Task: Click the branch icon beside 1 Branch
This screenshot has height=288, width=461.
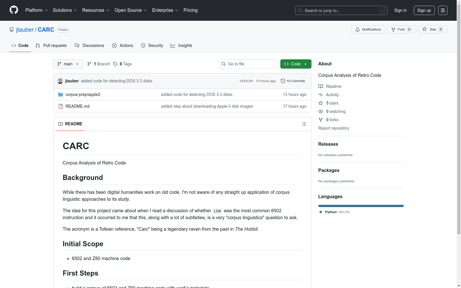Action: pyautogui.click(x=89, y=64)
